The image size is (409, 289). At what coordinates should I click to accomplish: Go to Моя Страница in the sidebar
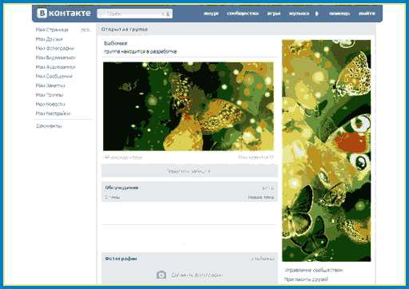[52, 30]
